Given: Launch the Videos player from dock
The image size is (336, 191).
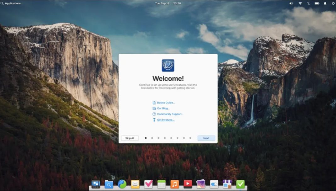Looking at the screenshot, I should 188,184.
